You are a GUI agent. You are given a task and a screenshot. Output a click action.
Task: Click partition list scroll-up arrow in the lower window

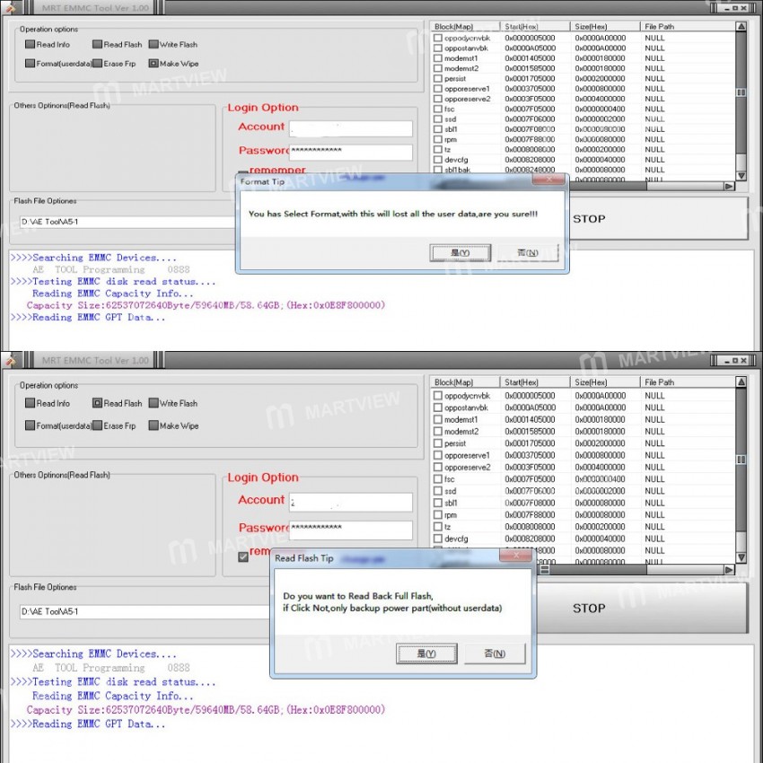(x=741, y=382)
